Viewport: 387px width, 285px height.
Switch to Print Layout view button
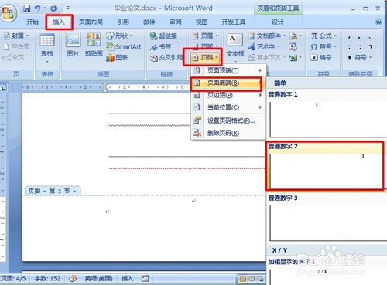tap(243, 279)
